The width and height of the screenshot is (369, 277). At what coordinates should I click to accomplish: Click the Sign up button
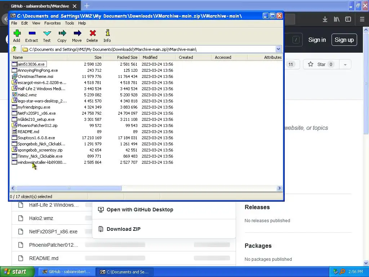pyautogui.click(x=344, y=40)
